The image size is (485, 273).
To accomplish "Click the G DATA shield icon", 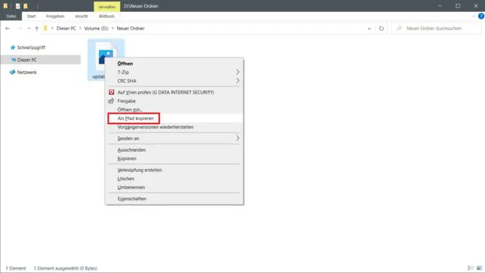I will (112, 92).
